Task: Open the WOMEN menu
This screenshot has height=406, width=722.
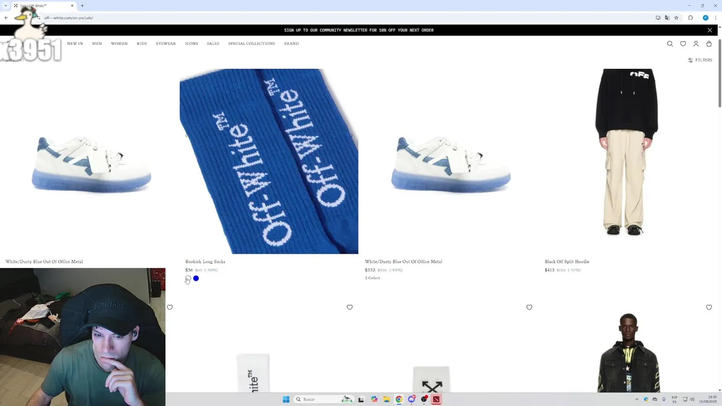Action: point(119,43)
